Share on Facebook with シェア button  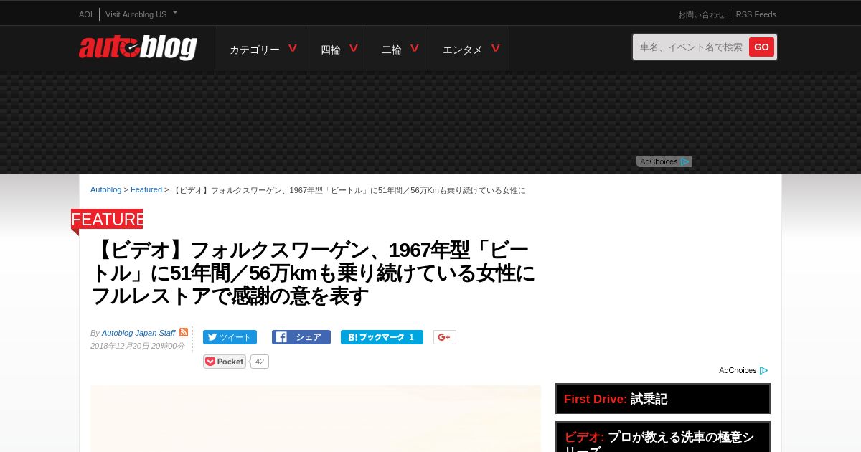pyautogui.click(x=301, y=337)
